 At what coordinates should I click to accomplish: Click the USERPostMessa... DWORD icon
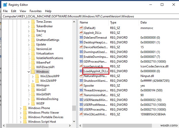click(81, 105)
